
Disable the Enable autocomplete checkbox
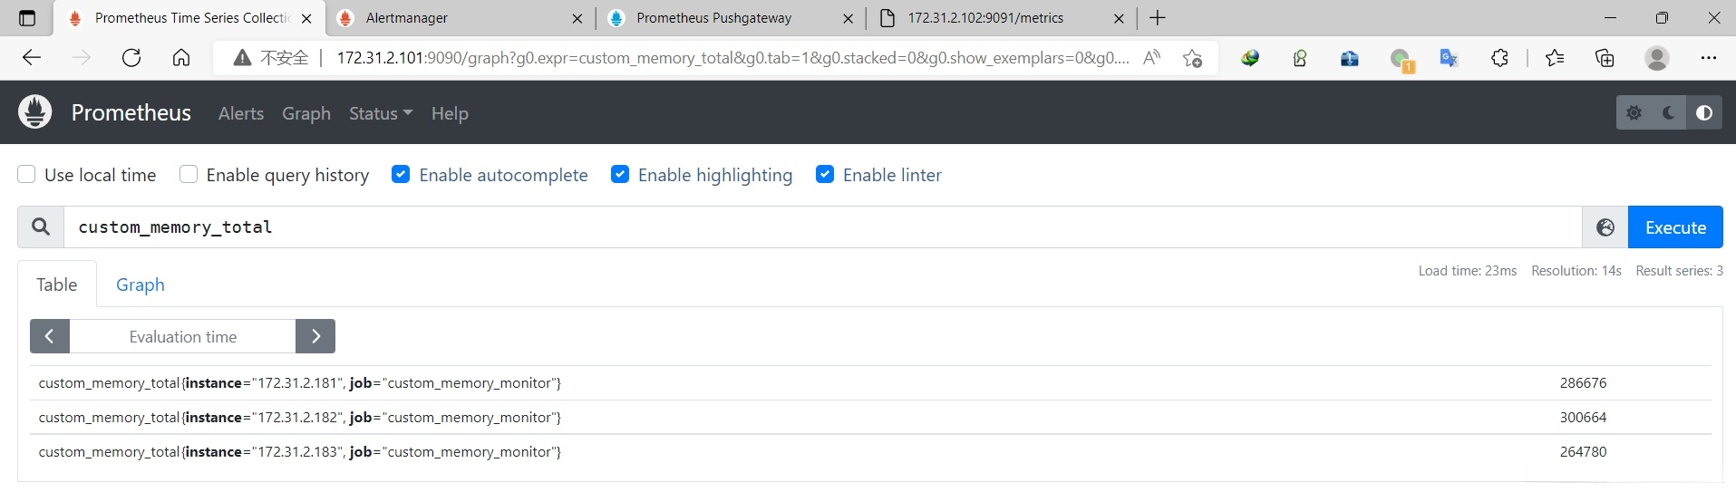coord(401,175)
